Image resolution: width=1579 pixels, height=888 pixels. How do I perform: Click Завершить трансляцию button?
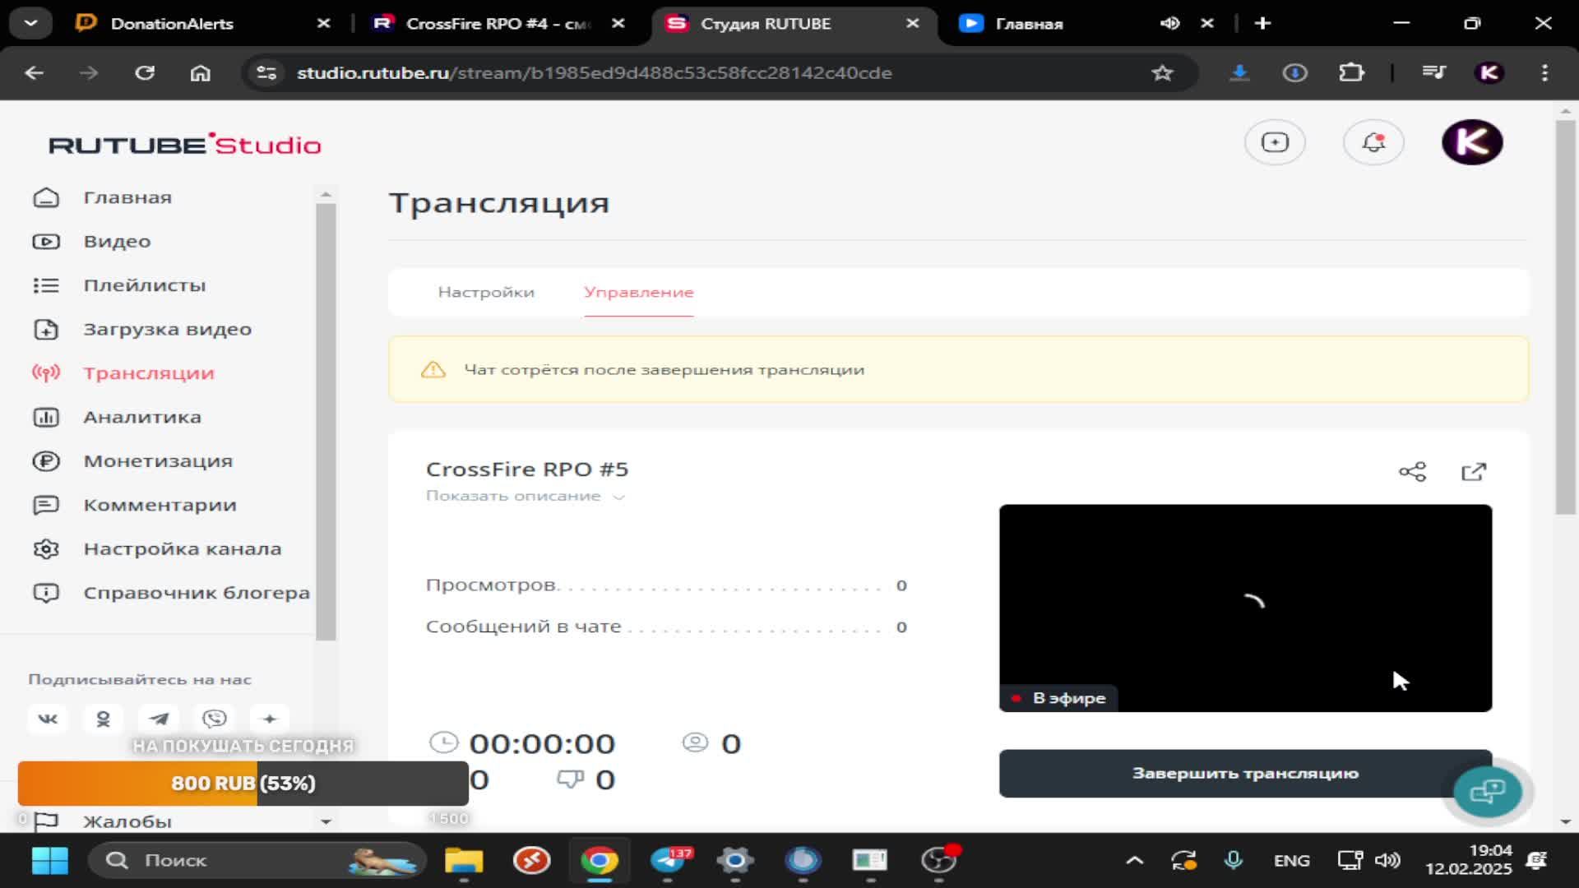tap(1245, 773)
